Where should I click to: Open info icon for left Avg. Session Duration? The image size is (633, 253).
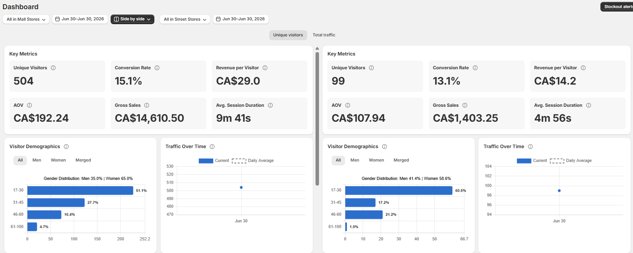click(270, 105)
